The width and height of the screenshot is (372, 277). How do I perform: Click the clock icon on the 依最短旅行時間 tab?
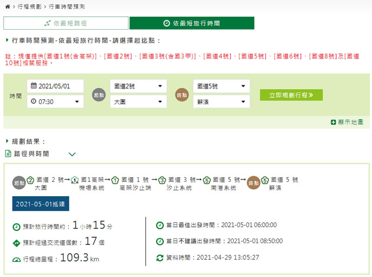coord(166,23)
